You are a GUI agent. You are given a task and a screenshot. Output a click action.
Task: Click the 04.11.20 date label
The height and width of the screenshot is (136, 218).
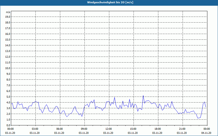206,133
